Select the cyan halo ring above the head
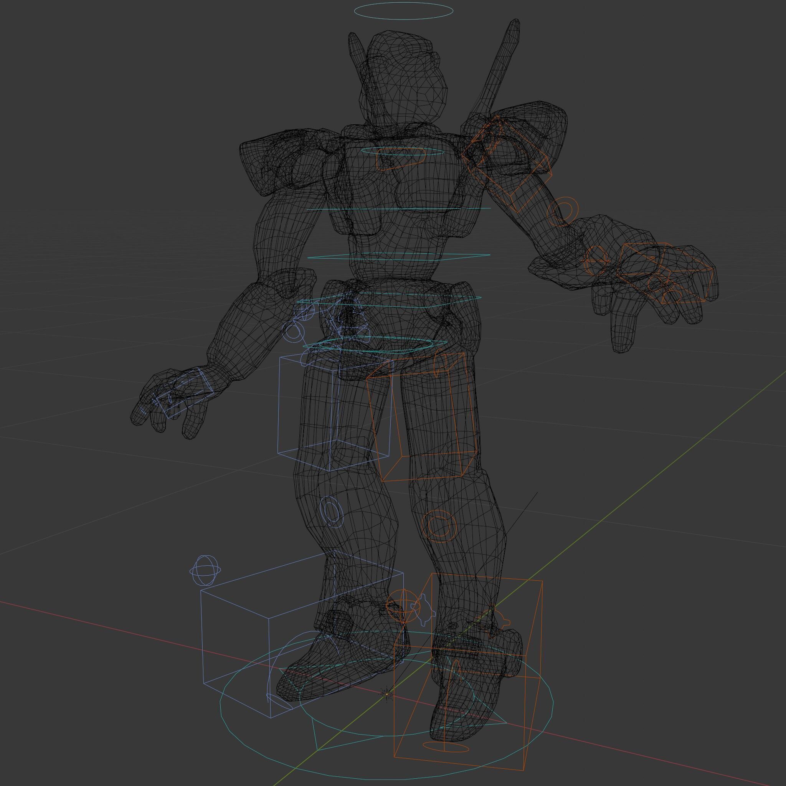This screenshot has width=786, height=786. click(403, 11)
